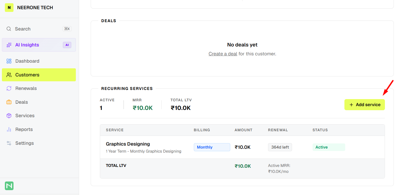Viewport: 403px width, 195px height.
Task: Click the search magnifier icon
Action: tap(9, 29)
